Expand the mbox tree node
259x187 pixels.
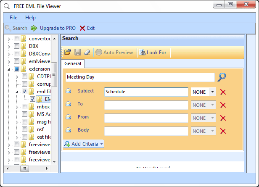(17, 107)
